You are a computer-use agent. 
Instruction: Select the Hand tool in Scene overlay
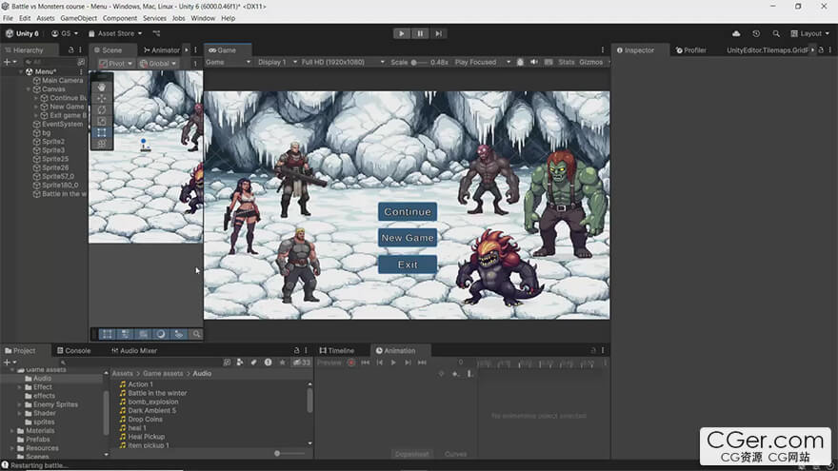coord(102,87)
